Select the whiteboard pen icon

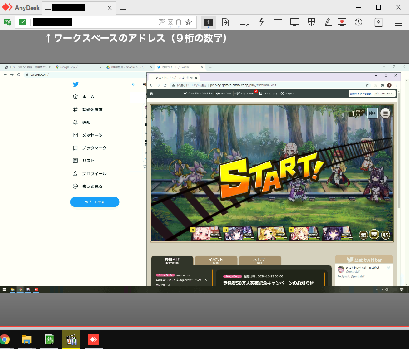(x=328, y=22)
